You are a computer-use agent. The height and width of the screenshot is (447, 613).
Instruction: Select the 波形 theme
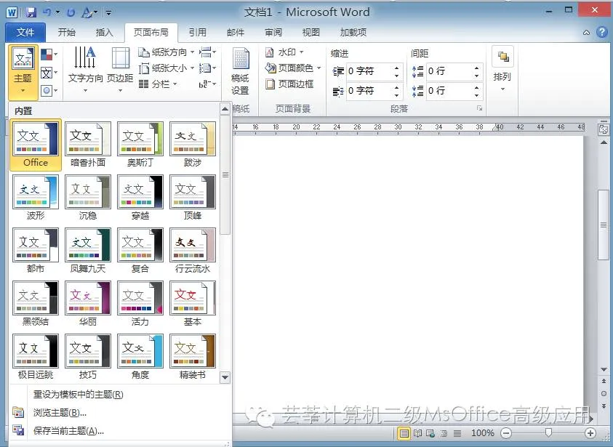(x=36, y=198)
